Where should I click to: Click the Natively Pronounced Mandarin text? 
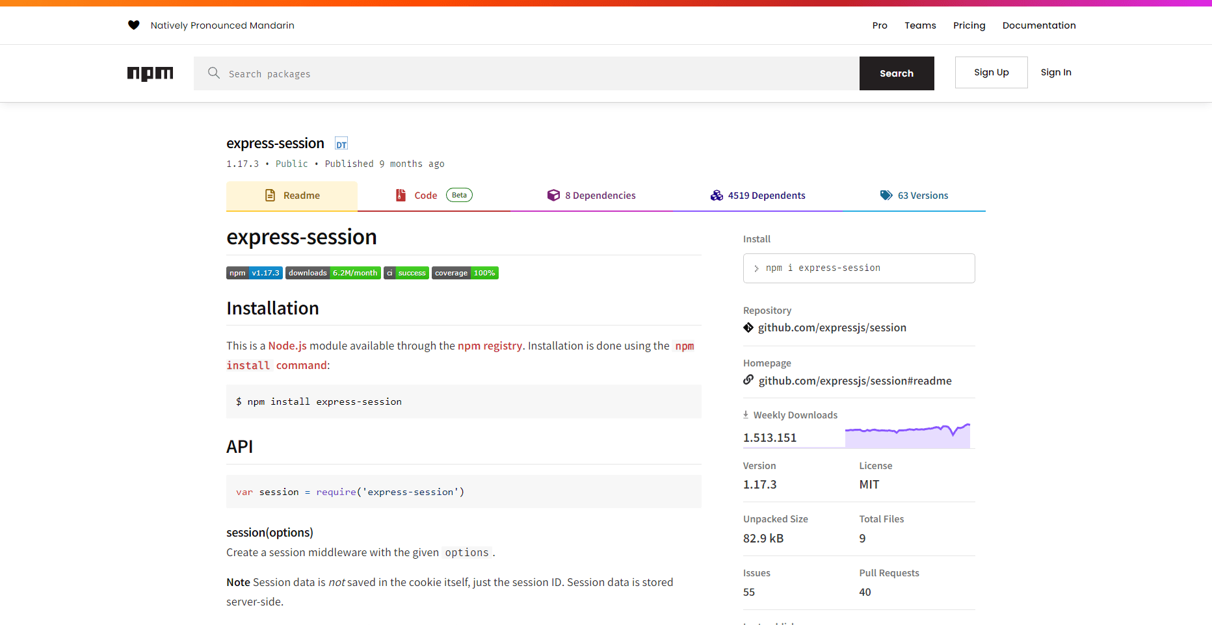tap(222, 25)
